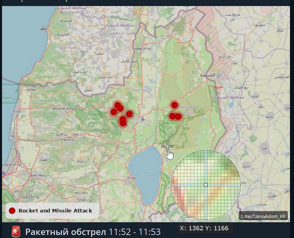Image resolution: width=294 pixels, height=238 pixels.
Task: Open the t.me/TzevaAdom_HE watermark link
Action: point(263,216)
